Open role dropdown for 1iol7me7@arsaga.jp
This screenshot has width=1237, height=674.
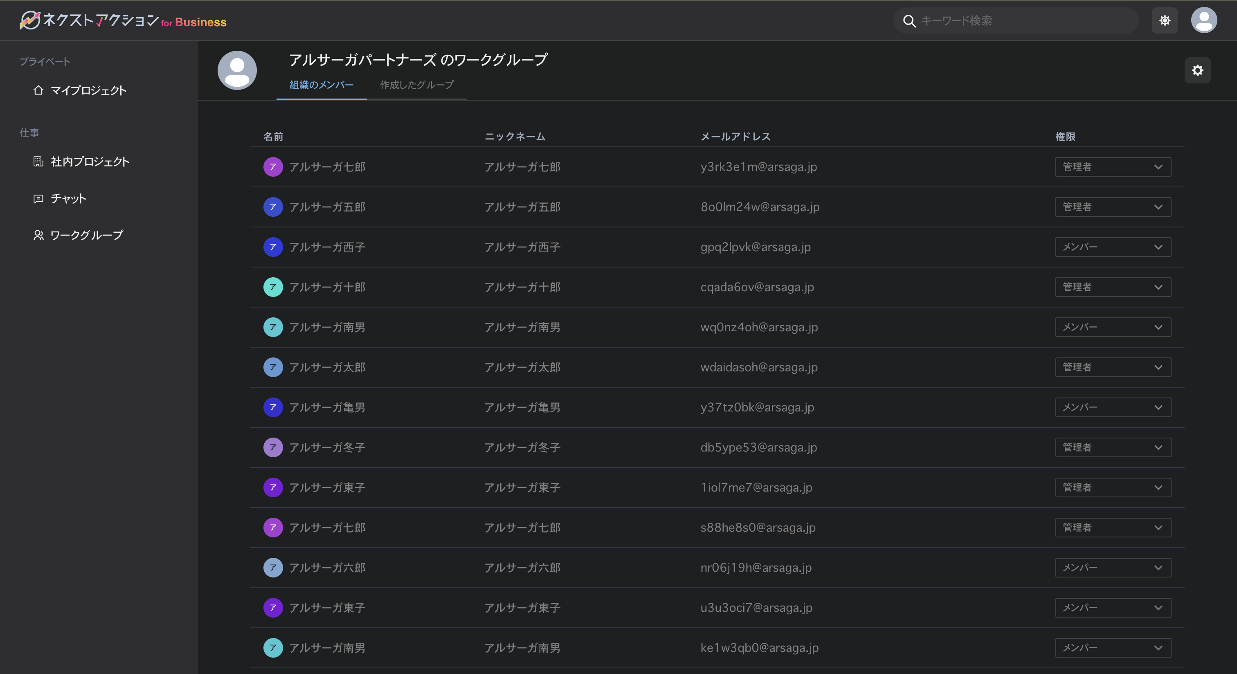click(x=1113, y=487)
